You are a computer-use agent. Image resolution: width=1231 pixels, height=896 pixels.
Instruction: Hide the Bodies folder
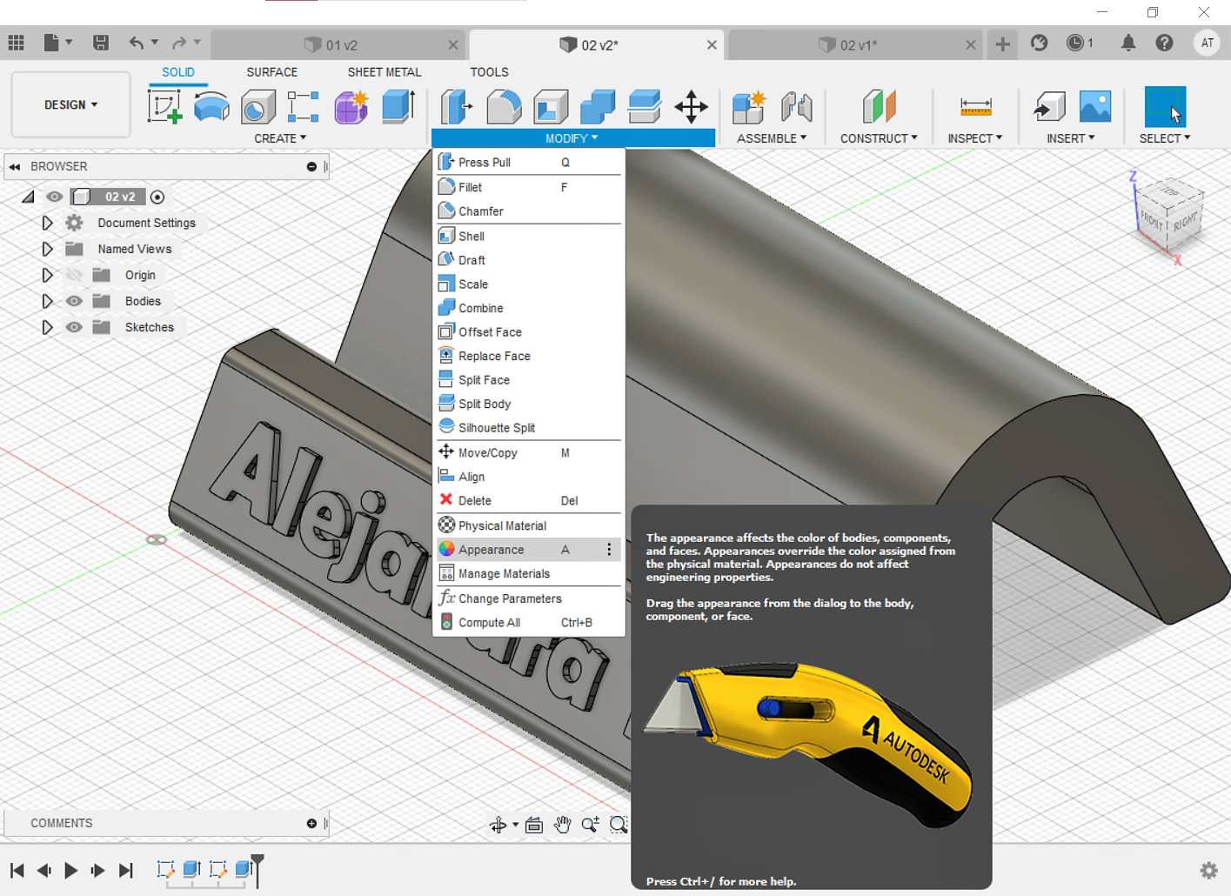pos(74,301)
